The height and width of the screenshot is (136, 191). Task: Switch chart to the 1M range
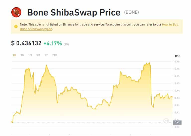(x=30, y=55)
